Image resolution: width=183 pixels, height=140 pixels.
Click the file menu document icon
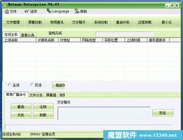coord(7,11)
